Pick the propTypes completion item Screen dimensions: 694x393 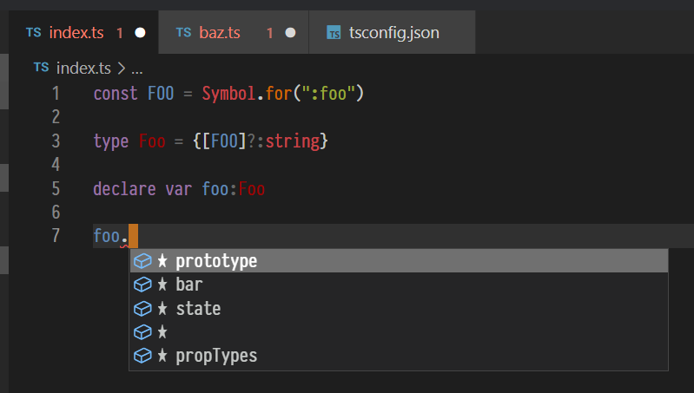point(399,356)
